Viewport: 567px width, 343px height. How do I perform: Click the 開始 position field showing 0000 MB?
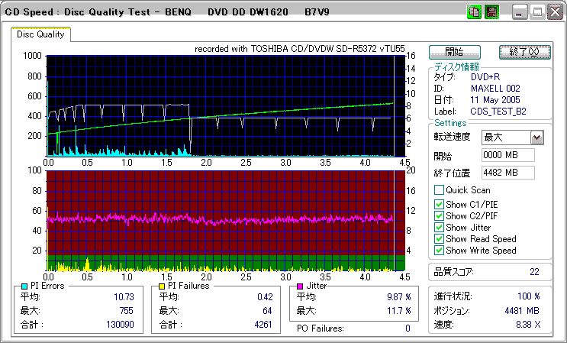(508, 156)
